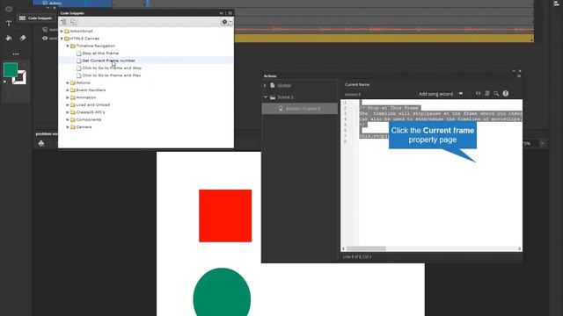Open the dropdown arrow next to the gear icon

pos(230,22)
